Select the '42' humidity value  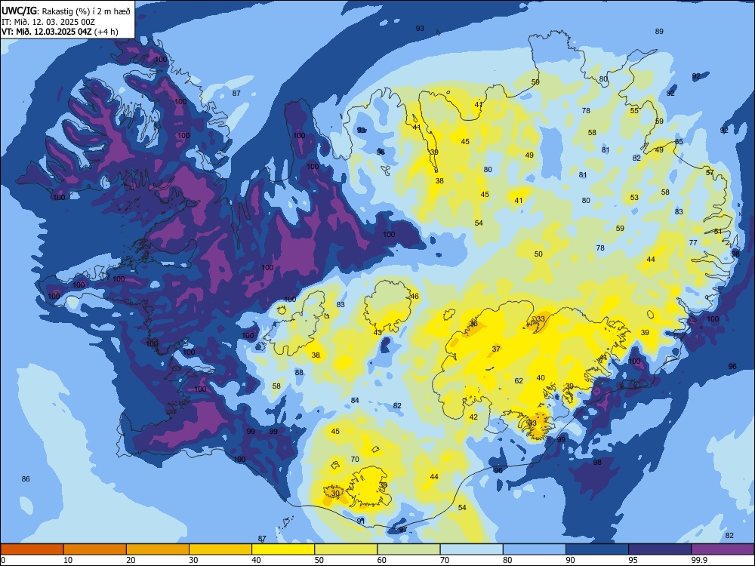[473, 417]
